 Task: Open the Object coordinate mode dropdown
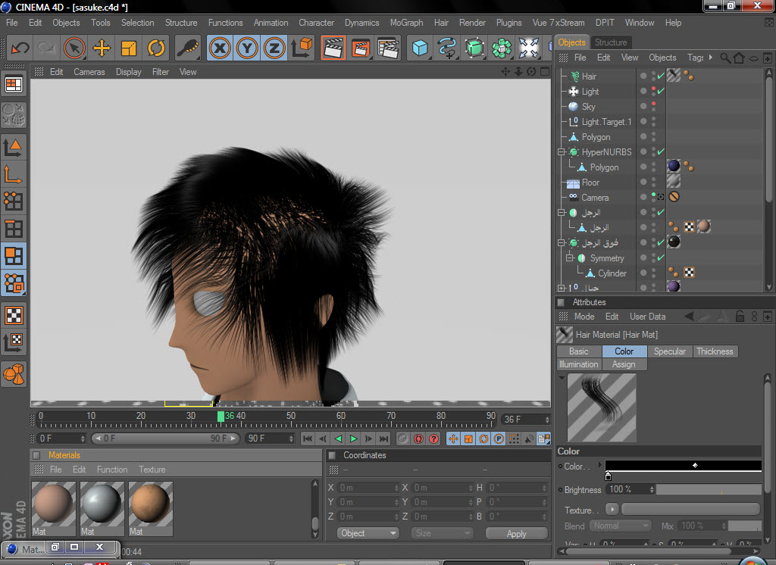point(368,533)
